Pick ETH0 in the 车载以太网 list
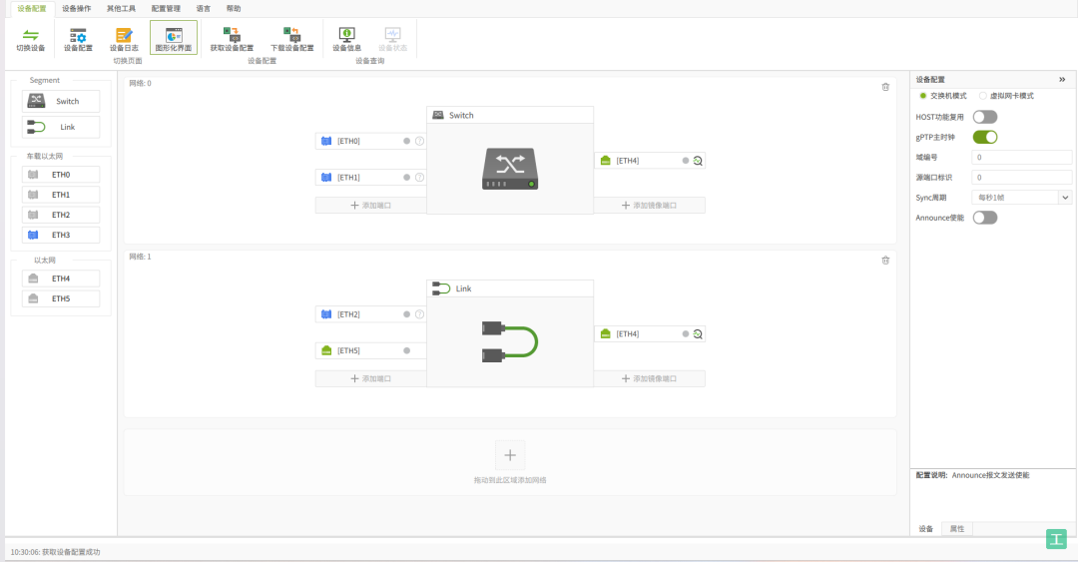This screenshot has height=562, width=1078. pyautogui.click(x=61, y=175)
